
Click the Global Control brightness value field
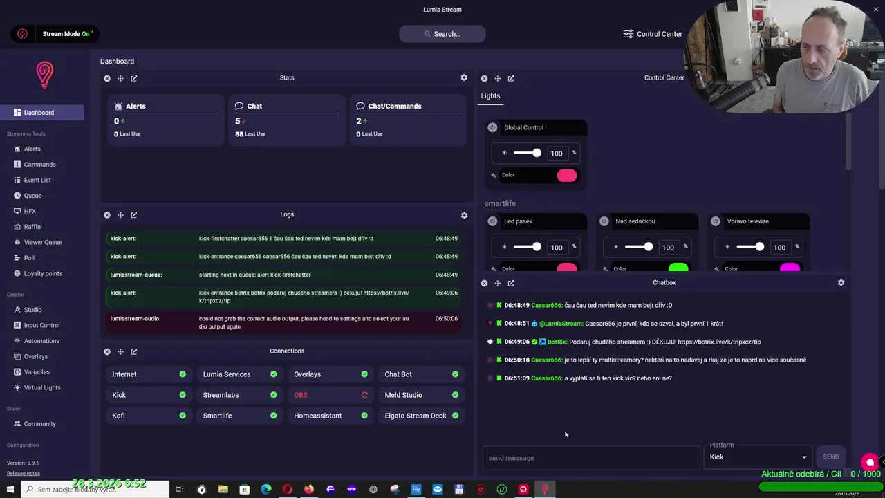point(557,153)
